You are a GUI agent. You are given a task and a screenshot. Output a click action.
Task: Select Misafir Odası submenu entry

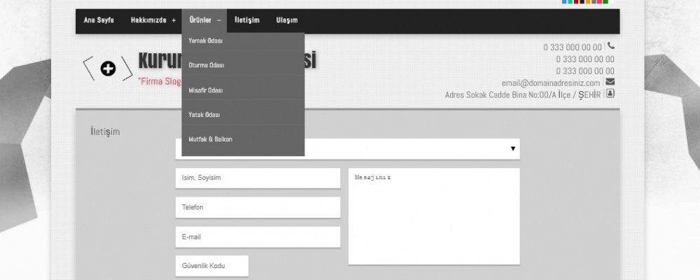206,90
